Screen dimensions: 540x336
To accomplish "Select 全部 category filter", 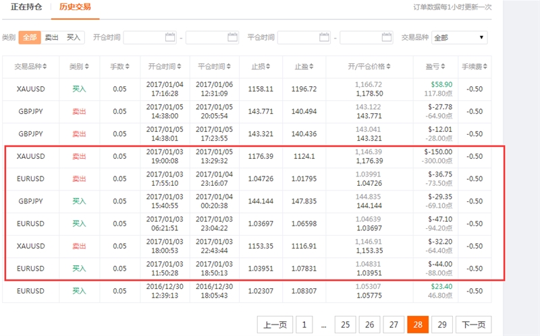I will 30,37.
